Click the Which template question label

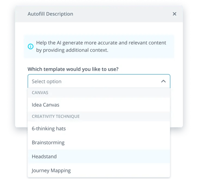coord(73,69)
